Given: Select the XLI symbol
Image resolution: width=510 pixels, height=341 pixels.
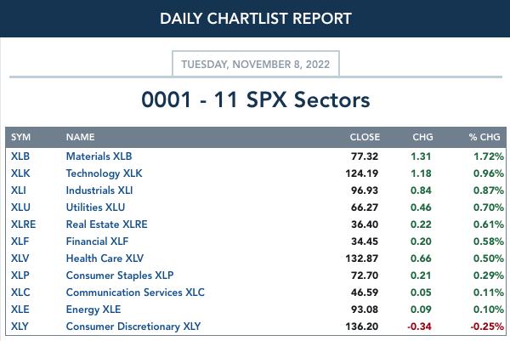Looking at the screenshot, I should pos(19,190).
